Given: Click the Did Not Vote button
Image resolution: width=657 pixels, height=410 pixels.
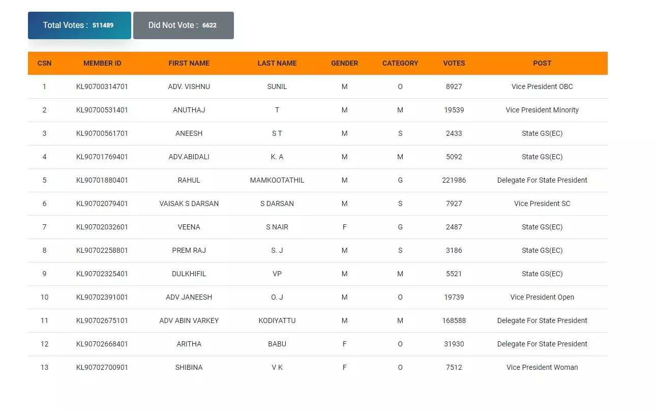Looking at the screenshot, I should point(183,25).
